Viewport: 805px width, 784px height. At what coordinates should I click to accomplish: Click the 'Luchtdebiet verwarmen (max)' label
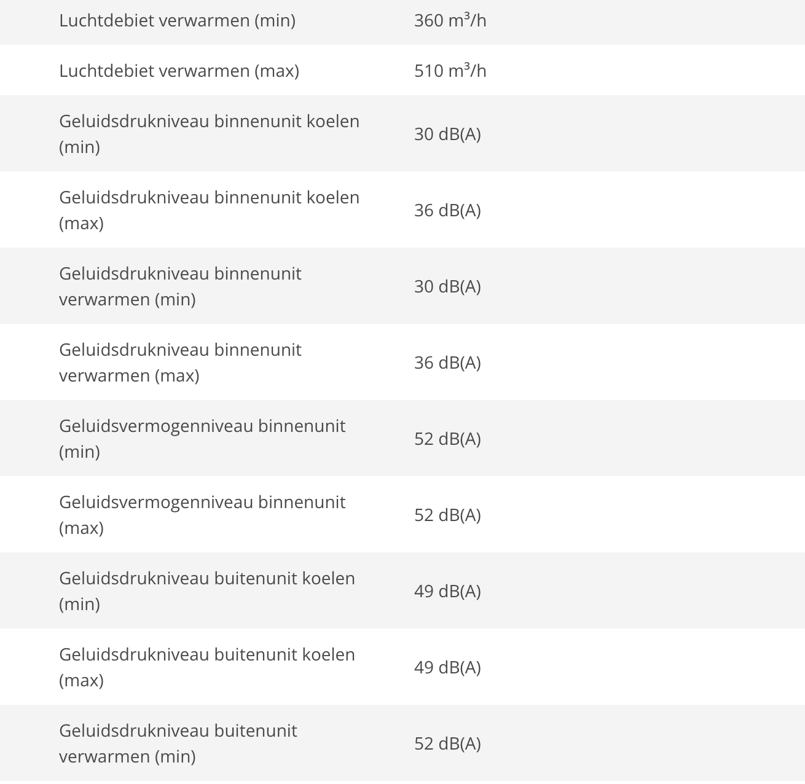(179, 71)
